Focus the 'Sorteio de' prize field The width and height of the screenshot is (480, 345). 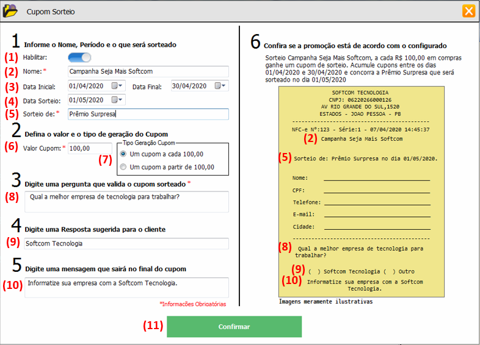[148, 114]
